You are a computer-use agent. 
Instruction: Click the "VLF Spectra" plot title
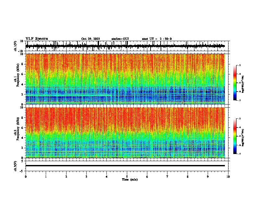point(37,39)
